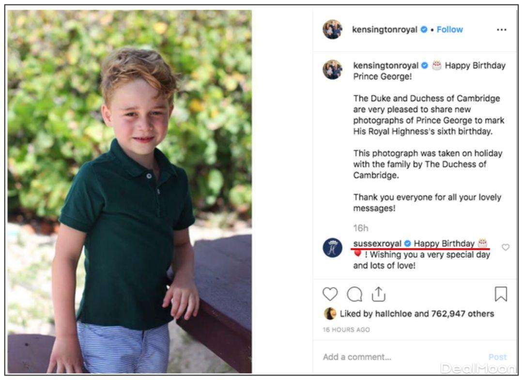Click the share post arrow icon
Image resolution: width=523 pixels, height=380 pixels.
point(378,294)
